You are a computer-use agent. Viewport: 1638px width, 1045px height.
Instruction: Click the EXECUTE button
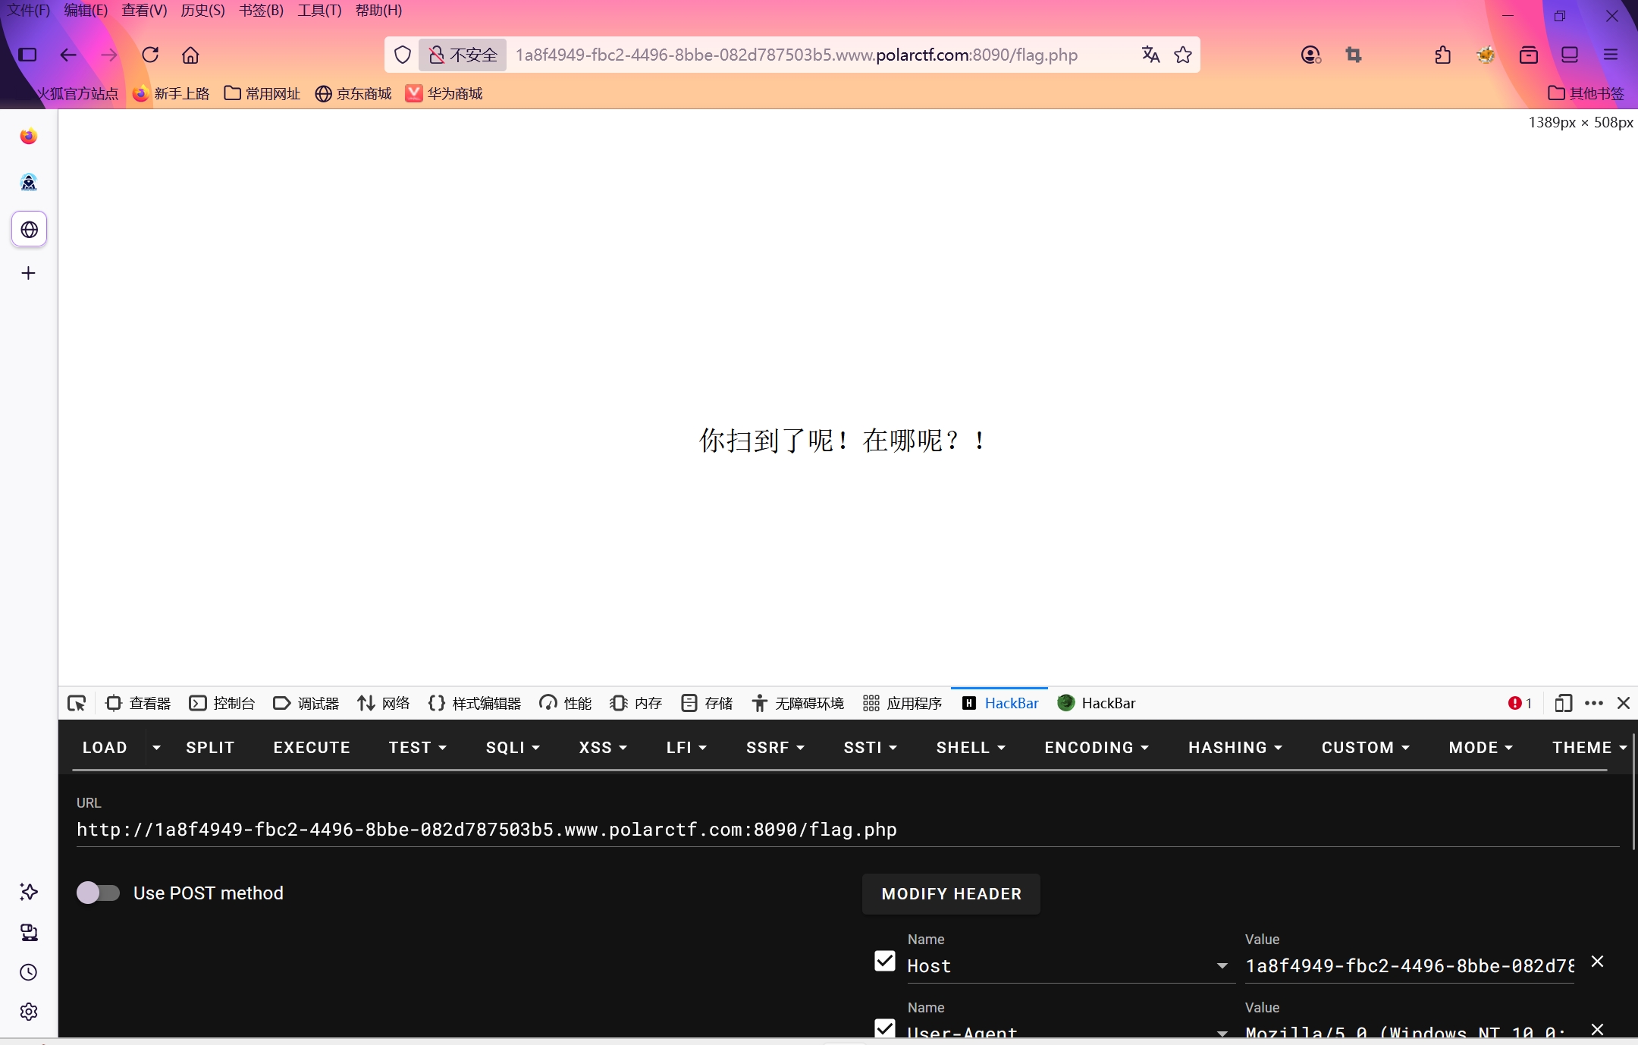(311, 748)
